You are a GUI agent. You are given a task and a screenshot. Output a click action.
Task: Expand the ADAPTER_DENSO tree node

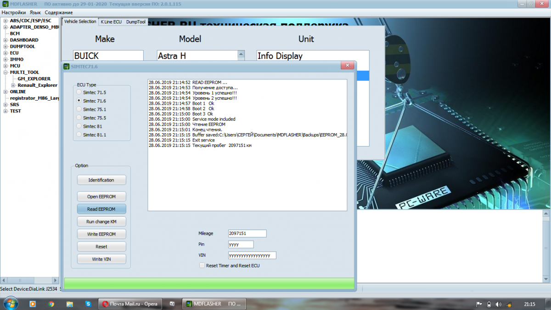(x=6, y=27)
